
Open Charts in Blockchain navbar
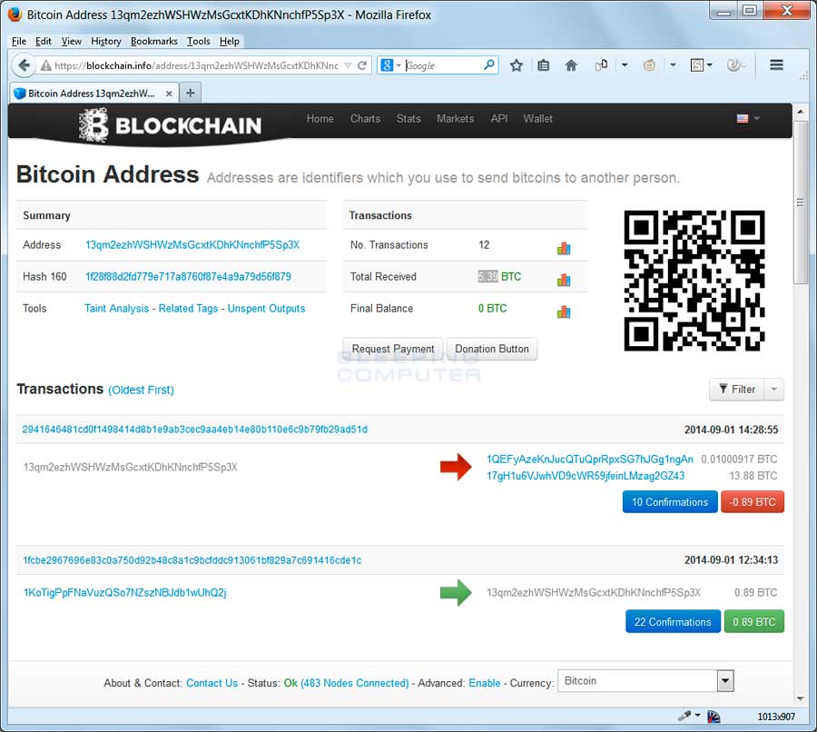[365, 118]
